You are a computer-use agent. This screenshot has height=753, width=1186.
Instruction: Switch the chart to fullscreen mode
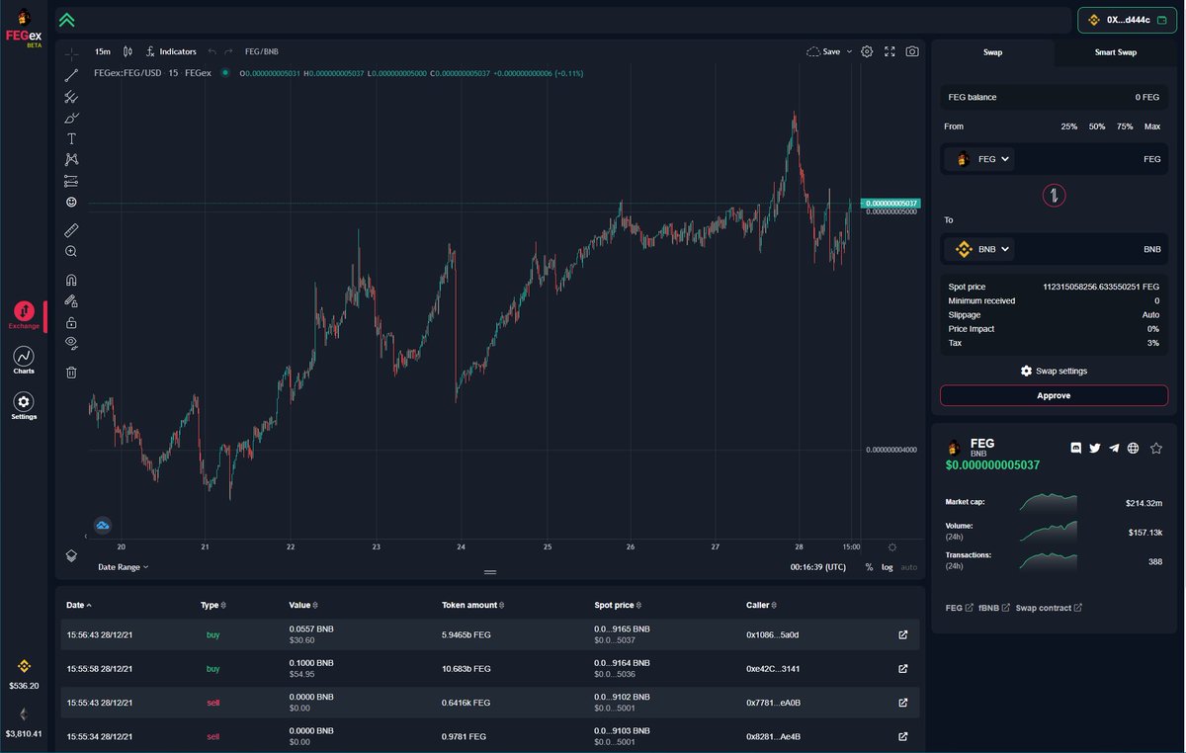pos(889,51)
